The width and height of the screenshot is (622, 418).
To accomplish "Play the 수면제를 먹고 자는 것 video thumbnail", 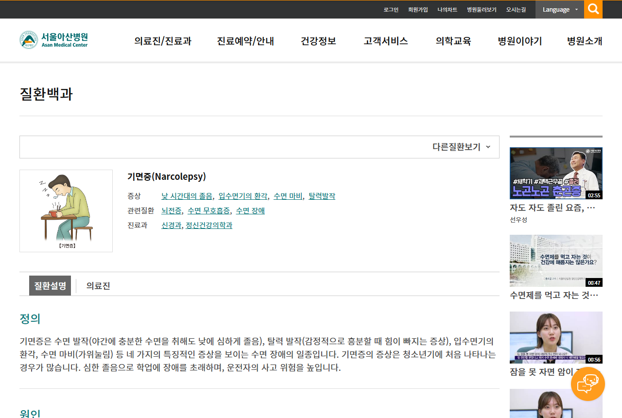I will pyautogui.click(x=556, y=261).
